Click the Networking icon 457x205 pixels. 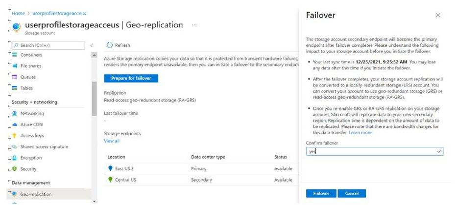pos(15,113)
